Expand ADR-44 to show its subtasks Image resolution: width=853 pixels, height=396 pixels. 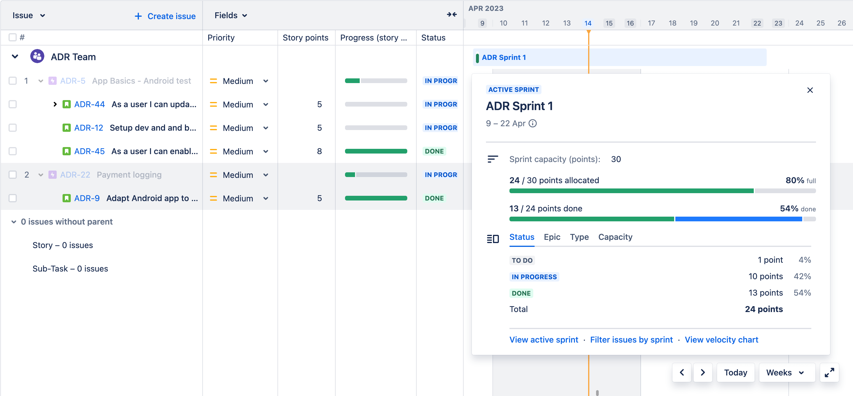pyautogui.click(x=55, y=104)
